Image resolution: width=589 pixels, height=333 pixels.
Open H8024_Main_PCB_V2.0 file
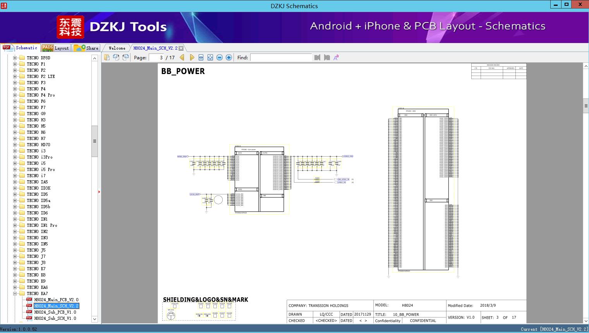56,300
